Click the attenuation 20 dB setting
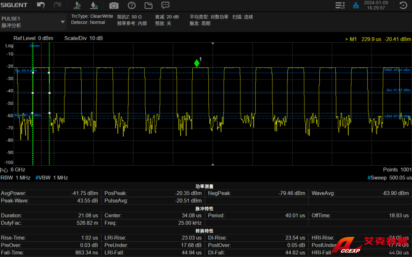Image resolution: width=412 pixels, height=257 pixels. (167, 17)
